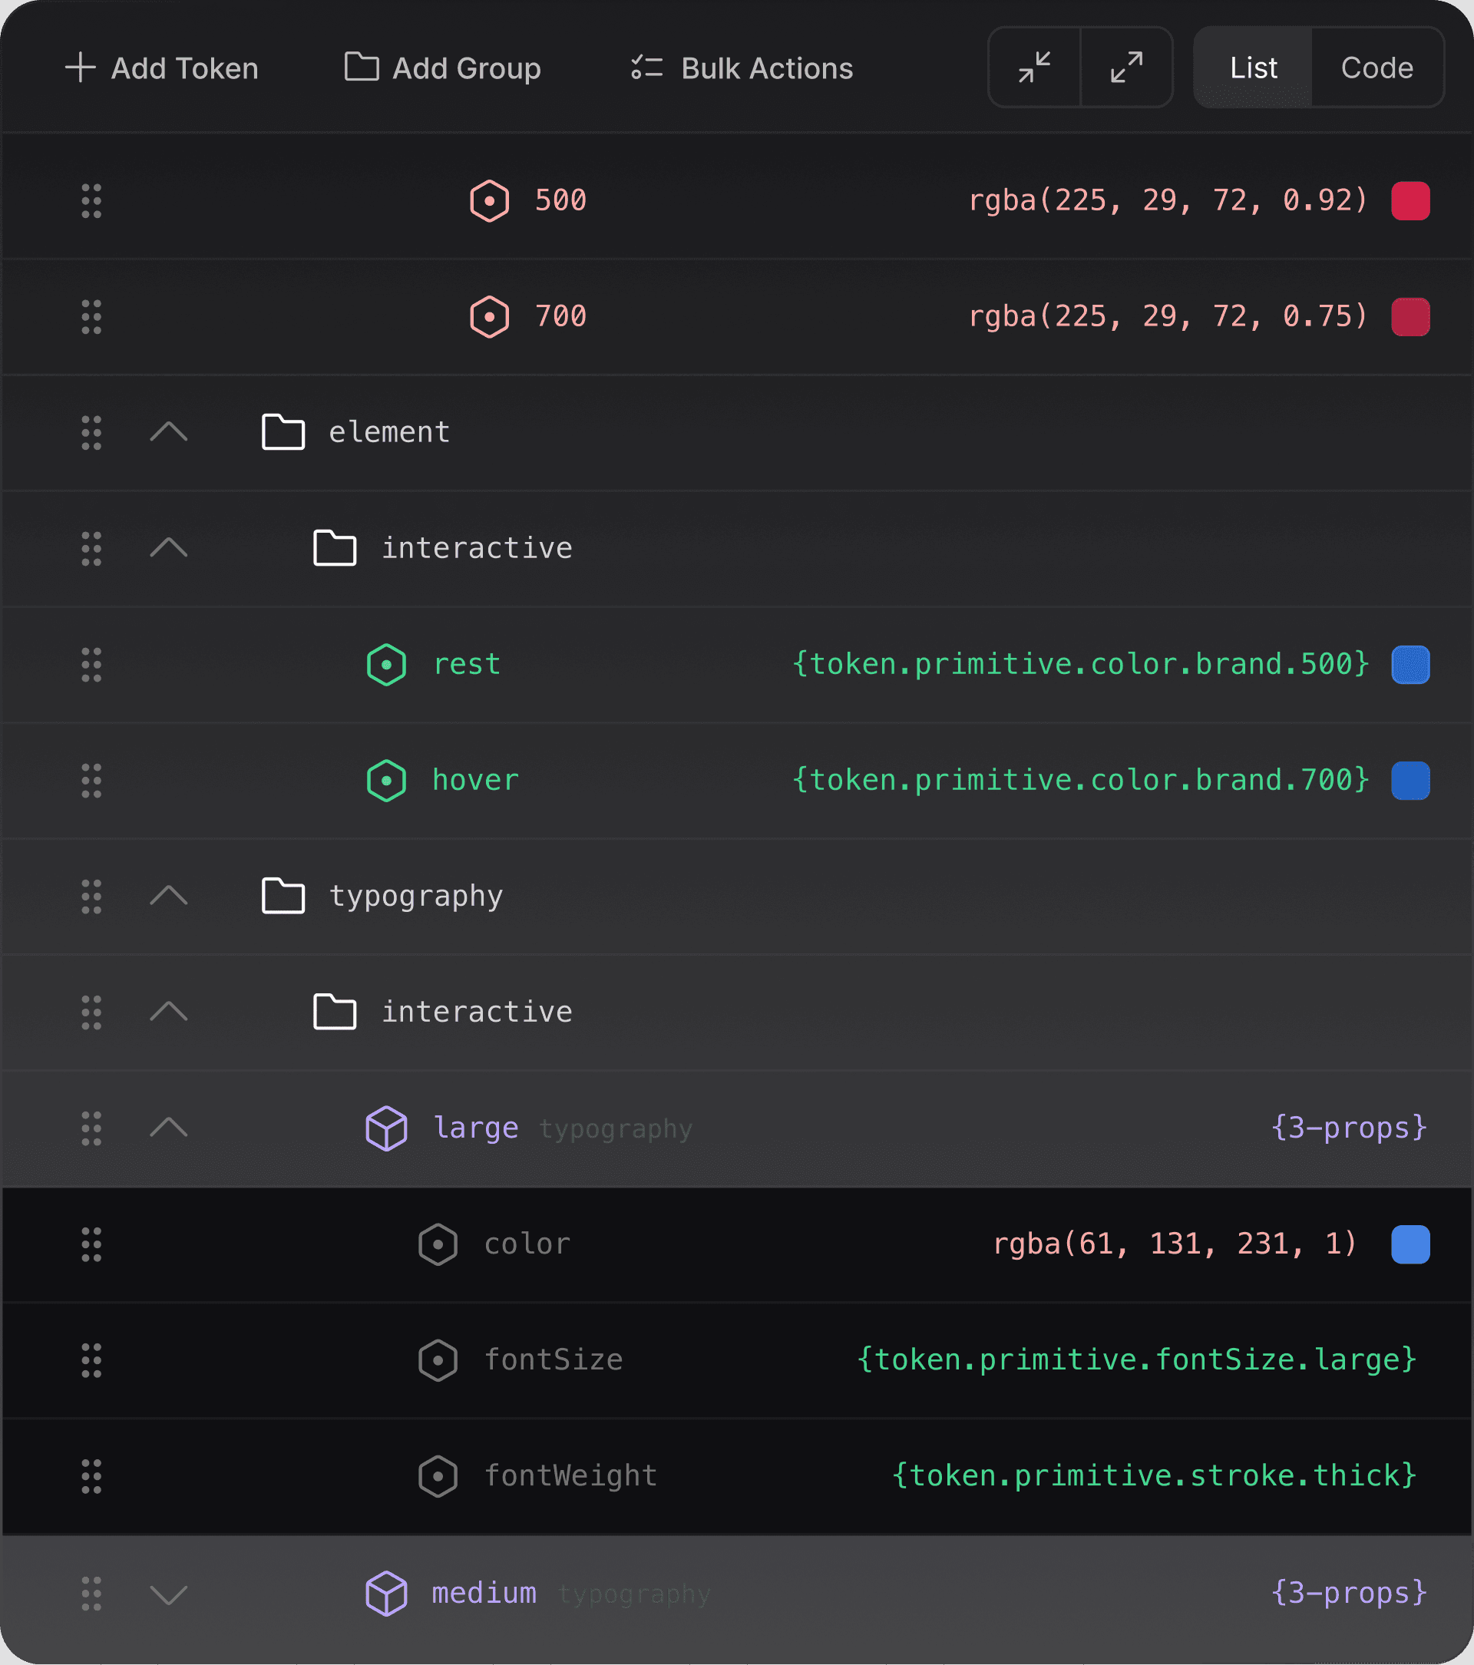
Task: Click the {3-props} value on the large row
Action: [1350, 1128]
